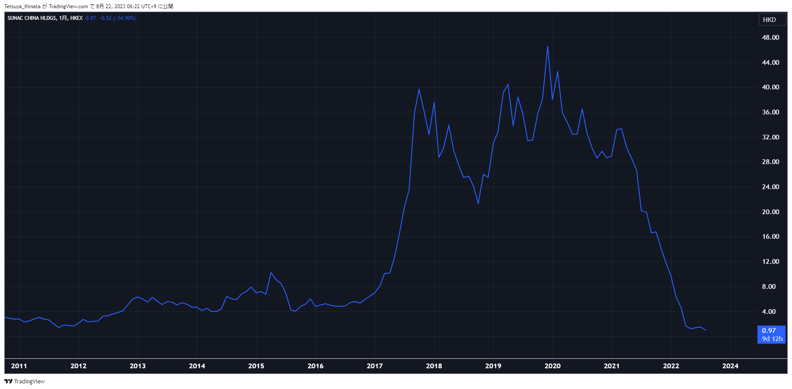Click the TradingView.com text in header
Viewport: 792px width, 389px height.
pos(68,6)
